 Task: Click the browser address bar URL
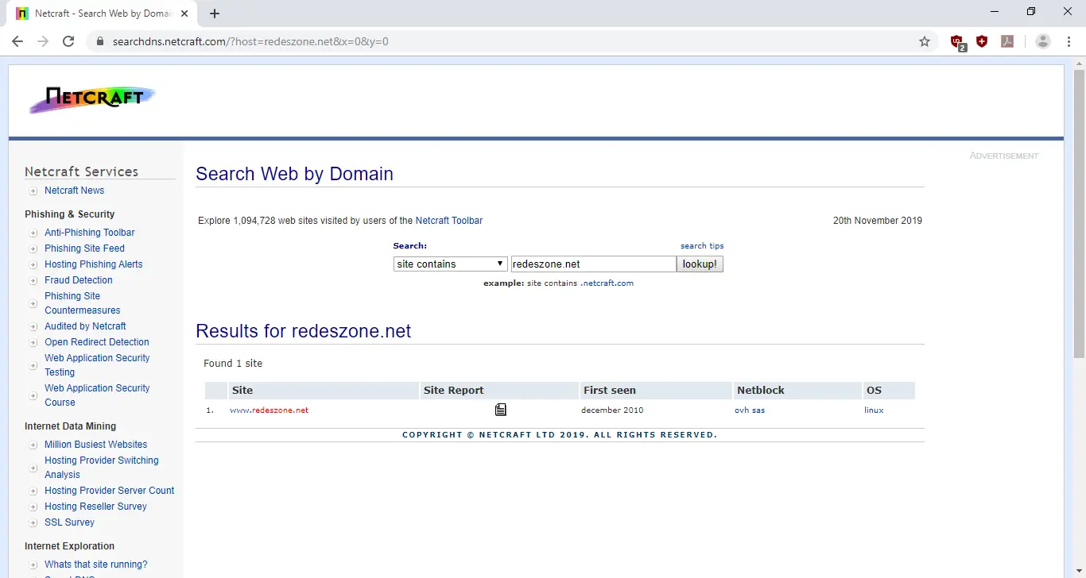click(x=250, y=41)
